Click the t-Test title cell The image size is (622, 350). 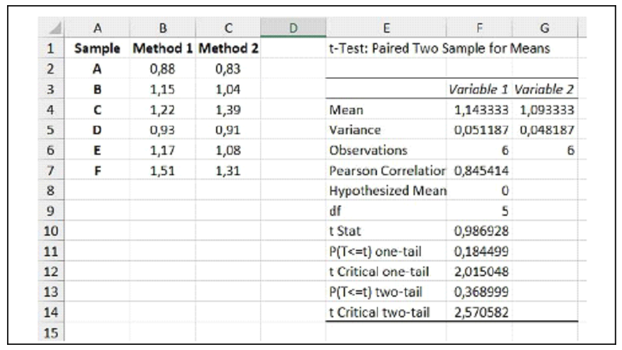[x=439, y=48]
